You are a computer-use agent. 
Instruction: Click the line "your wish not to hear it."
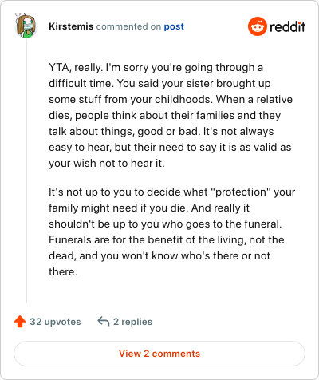[107, 163]
